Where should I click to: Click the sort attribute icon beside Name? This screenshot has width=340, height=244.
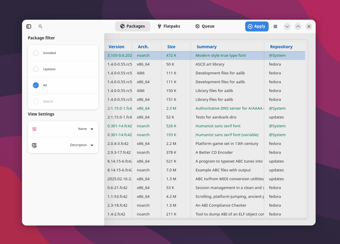pyautogui.click(x=35, y=129)
